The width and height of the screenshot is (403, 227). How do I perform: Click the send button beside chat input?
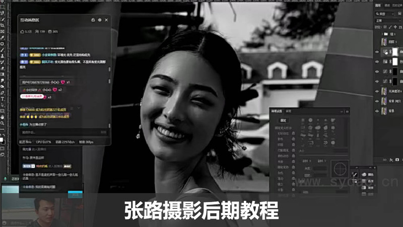[x=104, y=132]
